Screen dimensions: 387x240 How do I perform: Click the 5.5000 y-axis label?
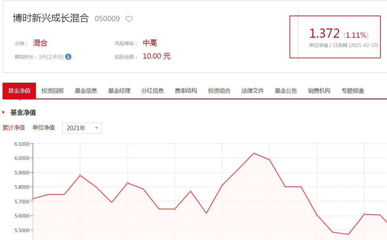pyautogui.click(x=22, y=230)
